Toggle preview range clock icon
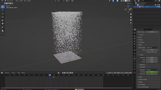 tap(115, 73)
